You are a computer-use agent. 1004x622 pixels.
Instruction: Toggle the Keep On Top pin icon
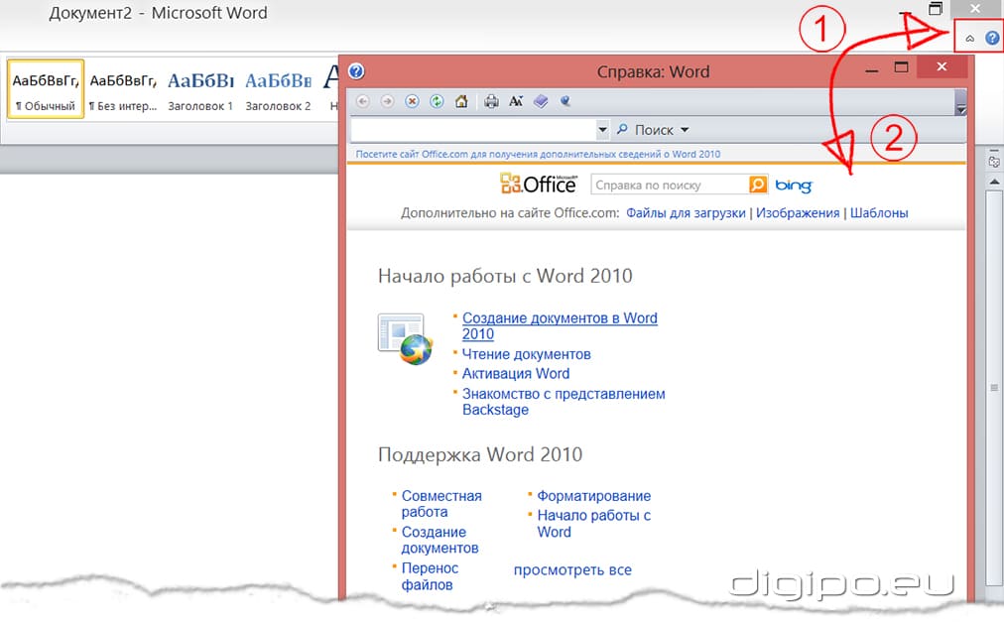tap(564, 101)
